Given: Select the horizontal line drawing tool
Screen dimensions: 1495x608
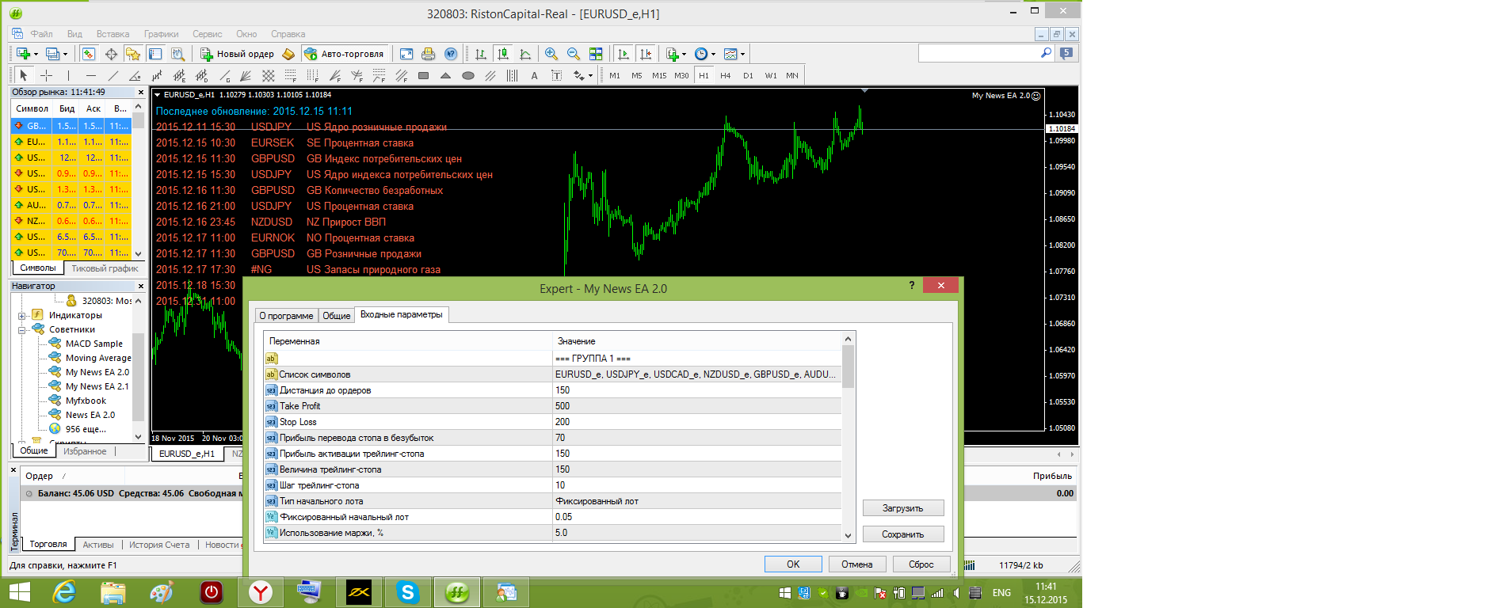Looking at the screenshot, I should (x=91, y=75).
